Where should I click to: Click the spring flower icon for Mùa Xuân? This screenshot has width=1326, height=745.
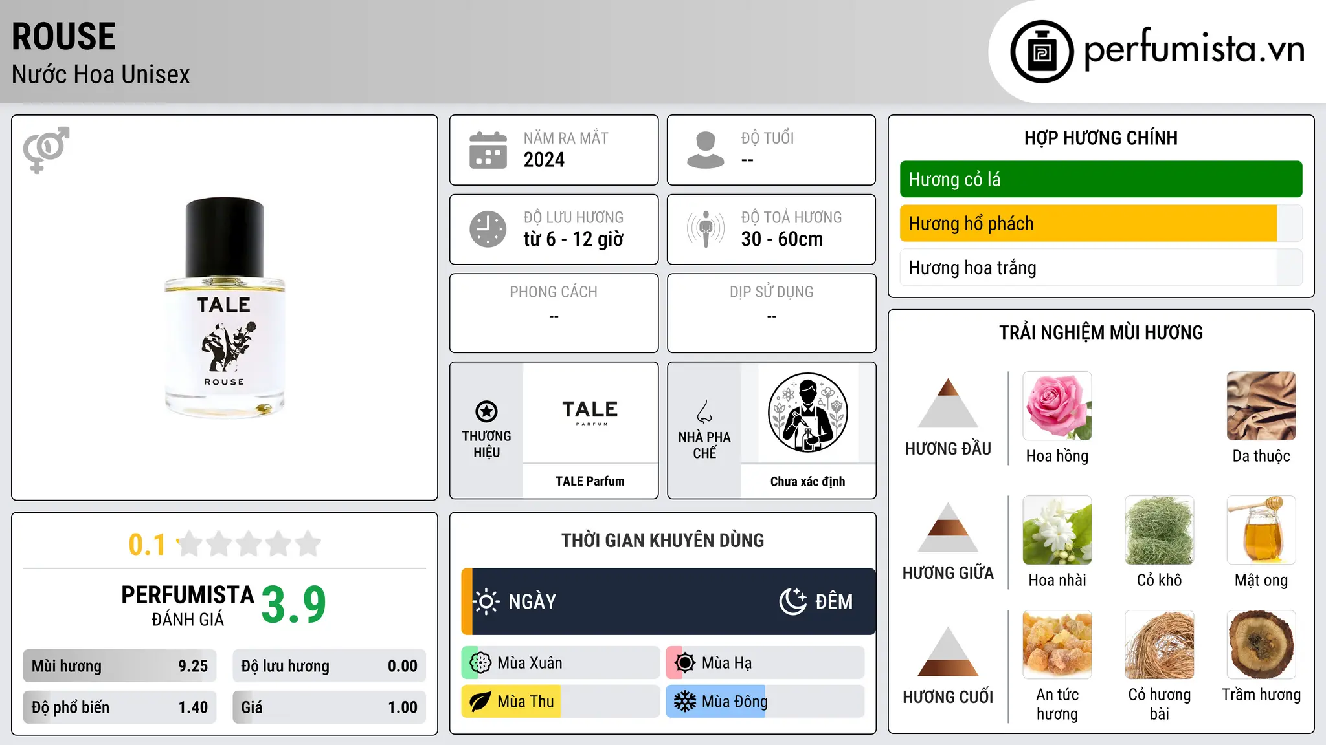point(480,663)
